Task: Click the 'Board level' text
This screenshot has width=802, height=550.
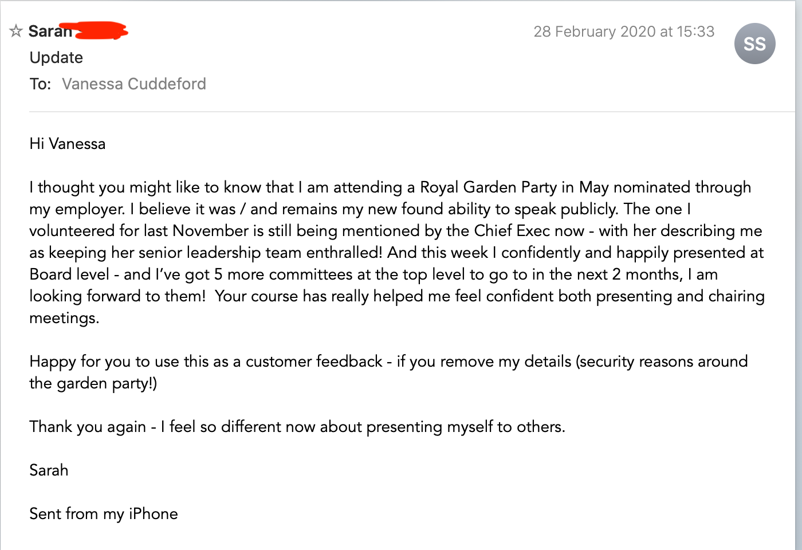Action: pos(69,274)
